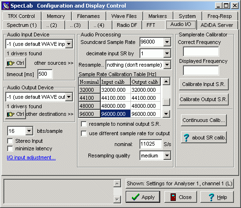Switch to the TRX Control tab
Screen dimensions: 241x208
click(21, 16)
